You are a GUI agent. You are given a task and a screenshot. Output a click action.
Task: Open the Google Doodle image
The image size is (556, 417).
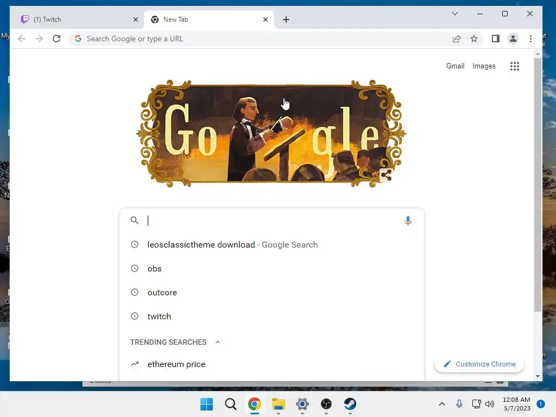point(271,134)
